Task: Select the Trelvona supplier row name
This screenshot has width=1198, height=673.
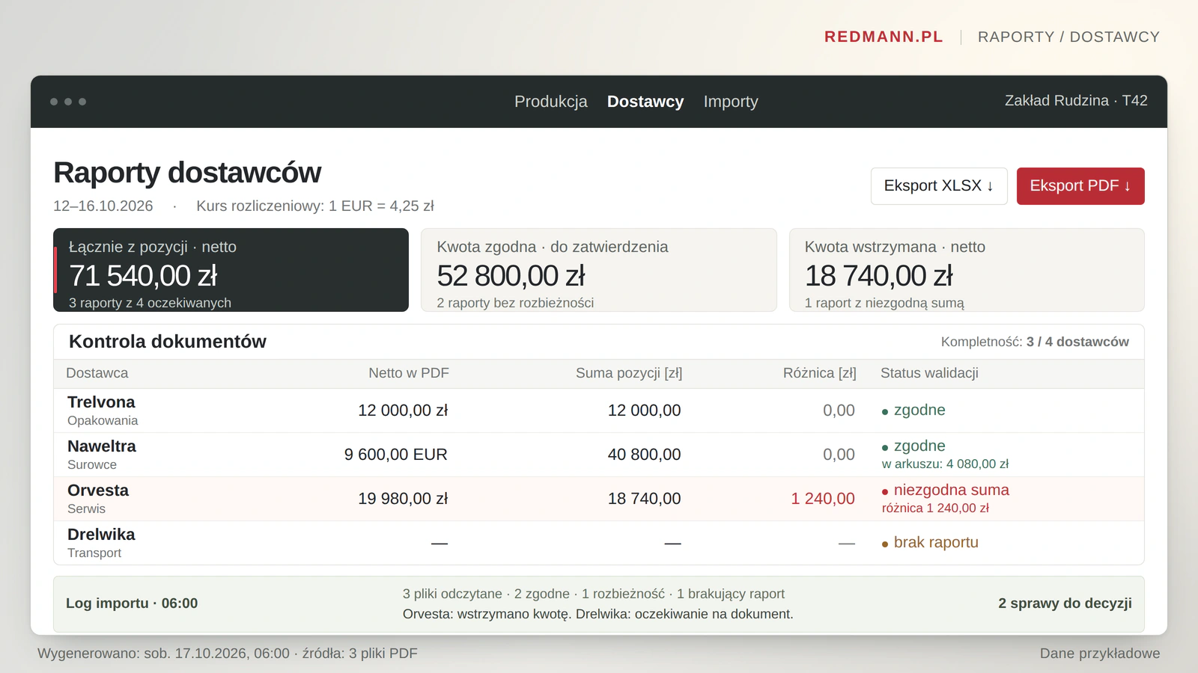Action: pyautogui.click(x=101, y=402)
